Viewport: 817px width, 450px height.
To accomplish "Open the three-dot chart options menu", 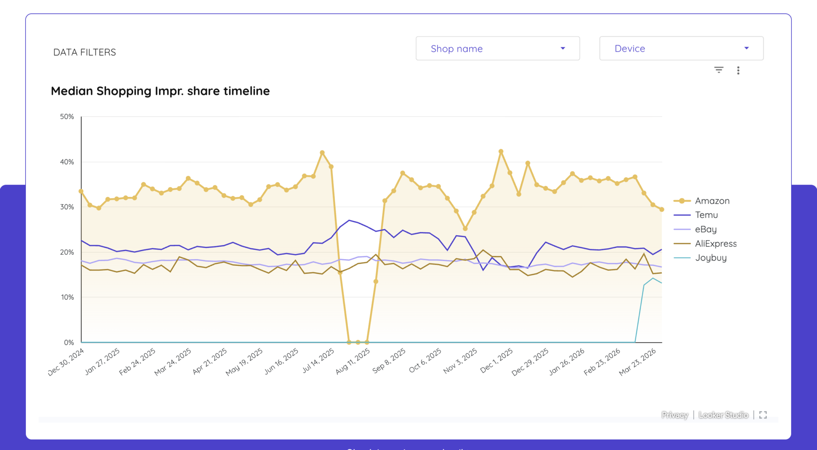I will (738, 71).
